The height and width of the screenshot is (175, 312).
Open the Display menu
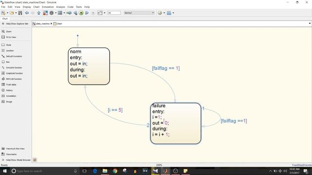(x=27, y=7)
